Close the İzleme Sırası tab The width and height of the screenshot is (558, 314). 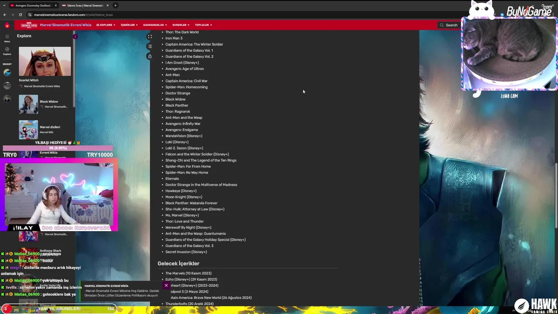[x=107, y=5]
